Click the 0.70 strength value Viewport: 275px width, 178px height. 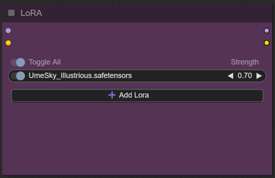[245, 76]
